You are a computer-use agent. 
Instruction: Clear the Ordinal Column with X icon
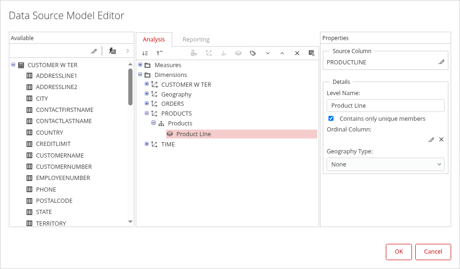click(x=441, y=139)
